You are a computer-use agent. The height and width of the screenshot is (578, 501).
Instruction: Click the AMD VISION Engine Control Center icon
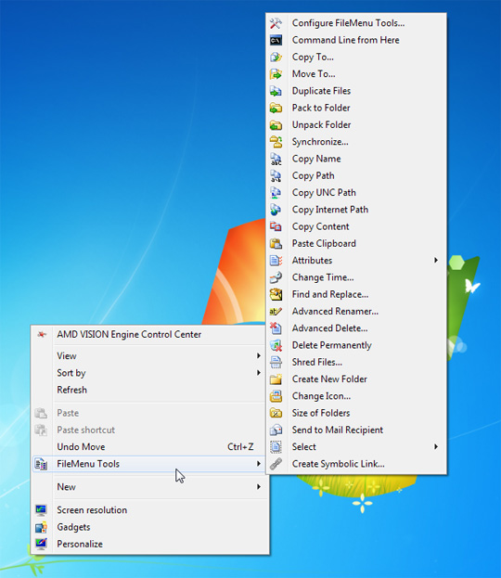click(x=42, y=334)
